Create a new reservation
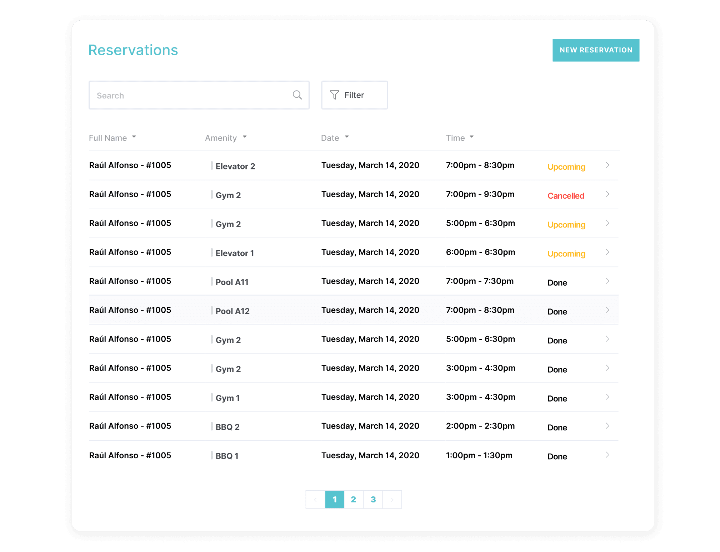 click(x=596, y=50)
